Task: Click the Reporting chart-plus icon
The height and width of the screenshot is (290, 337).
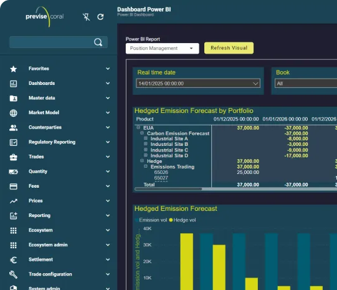Action: point(13,216)
